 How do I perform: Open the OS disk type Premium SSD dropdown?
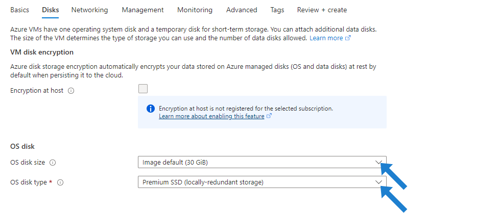click(262, 182)
